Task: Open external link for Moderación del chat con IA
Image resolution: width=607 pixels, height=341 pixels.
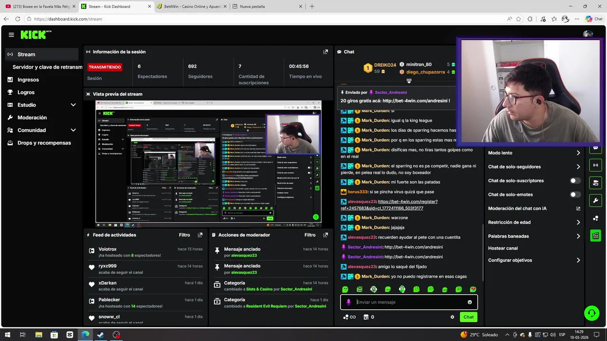Action: pyautogui.click(x=578, y=208)
